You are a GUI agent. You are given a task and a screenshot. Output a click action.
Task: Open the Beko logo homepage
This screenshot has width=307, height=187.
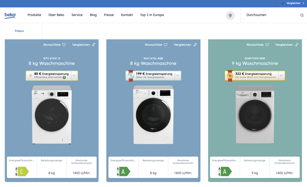pos(10,15)
